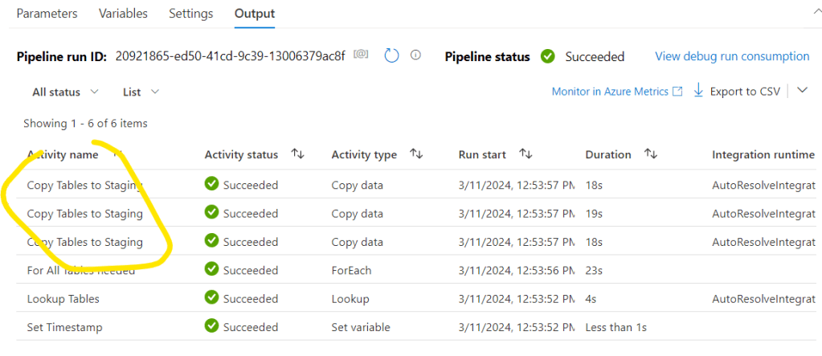Sort by Run start column arrows
Viewport: 822px width, 356px height.
(x=526, y=154)
